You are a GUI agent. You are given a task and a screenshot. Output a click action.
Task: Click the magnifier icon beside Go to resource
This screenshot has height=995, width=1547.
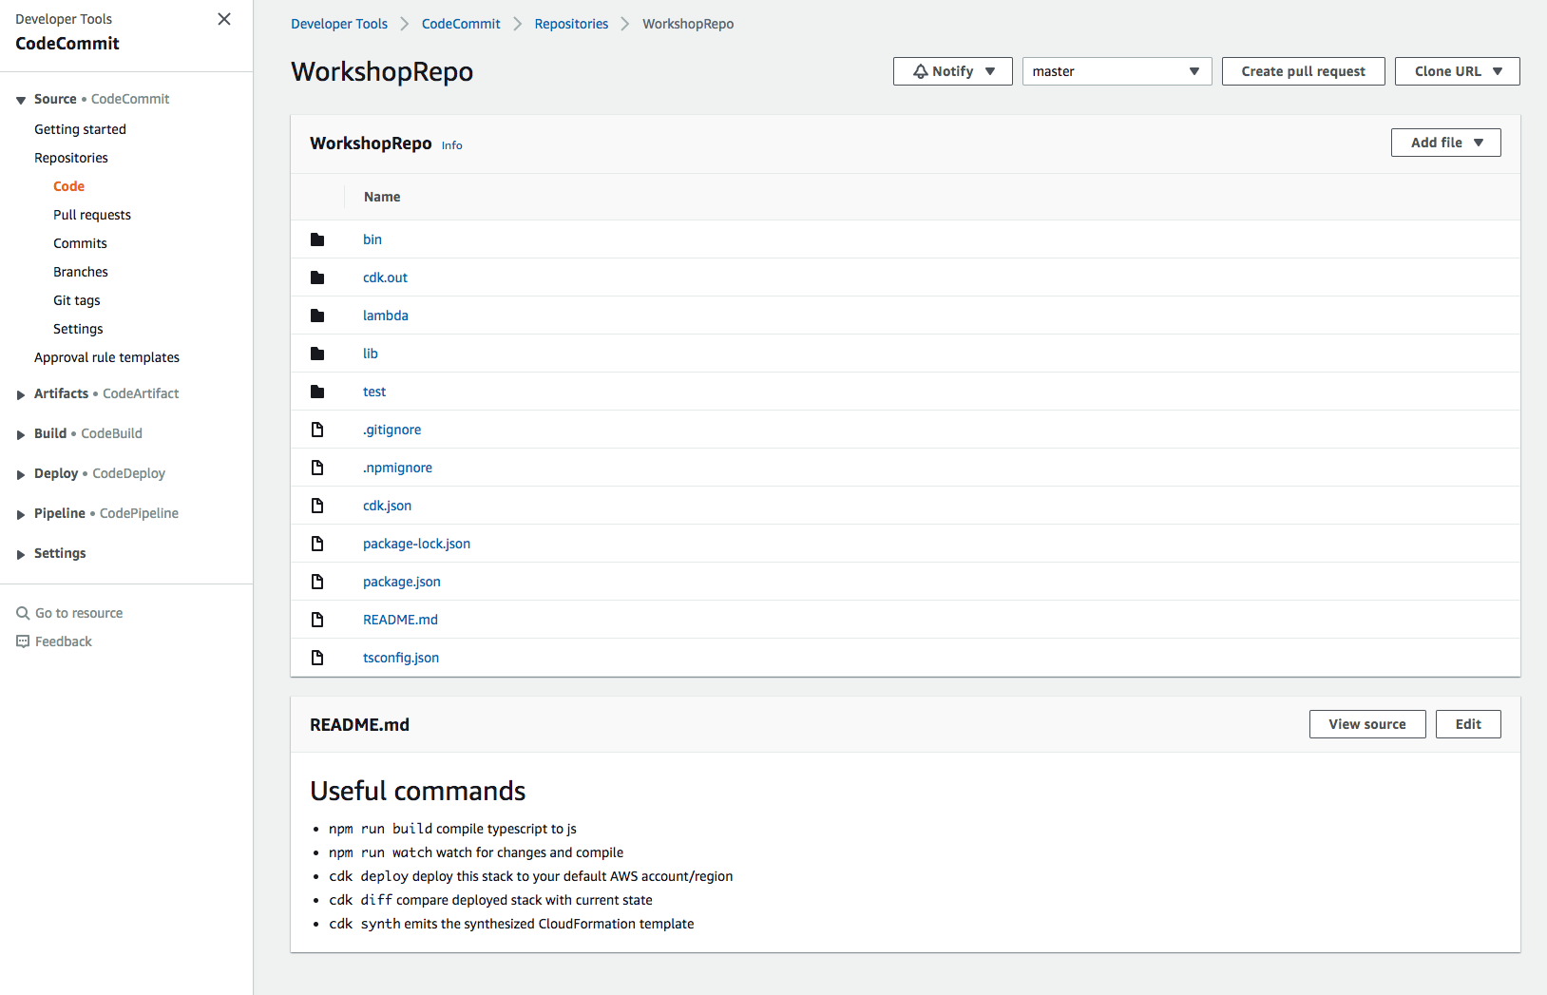tap(23, 613)
